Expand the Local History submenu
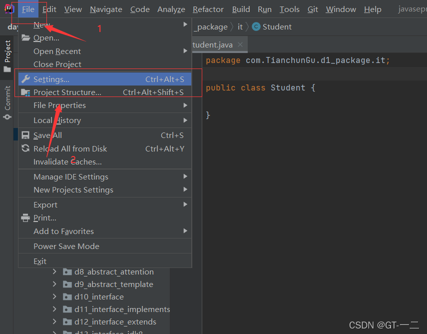The width and height of the screenshot is (427, 334). pyautogui.click(x=185, y=120)
